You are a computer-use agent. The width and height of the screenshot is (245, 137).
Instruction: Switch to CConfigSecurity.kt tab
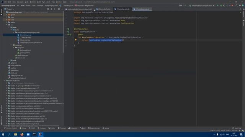122,9
